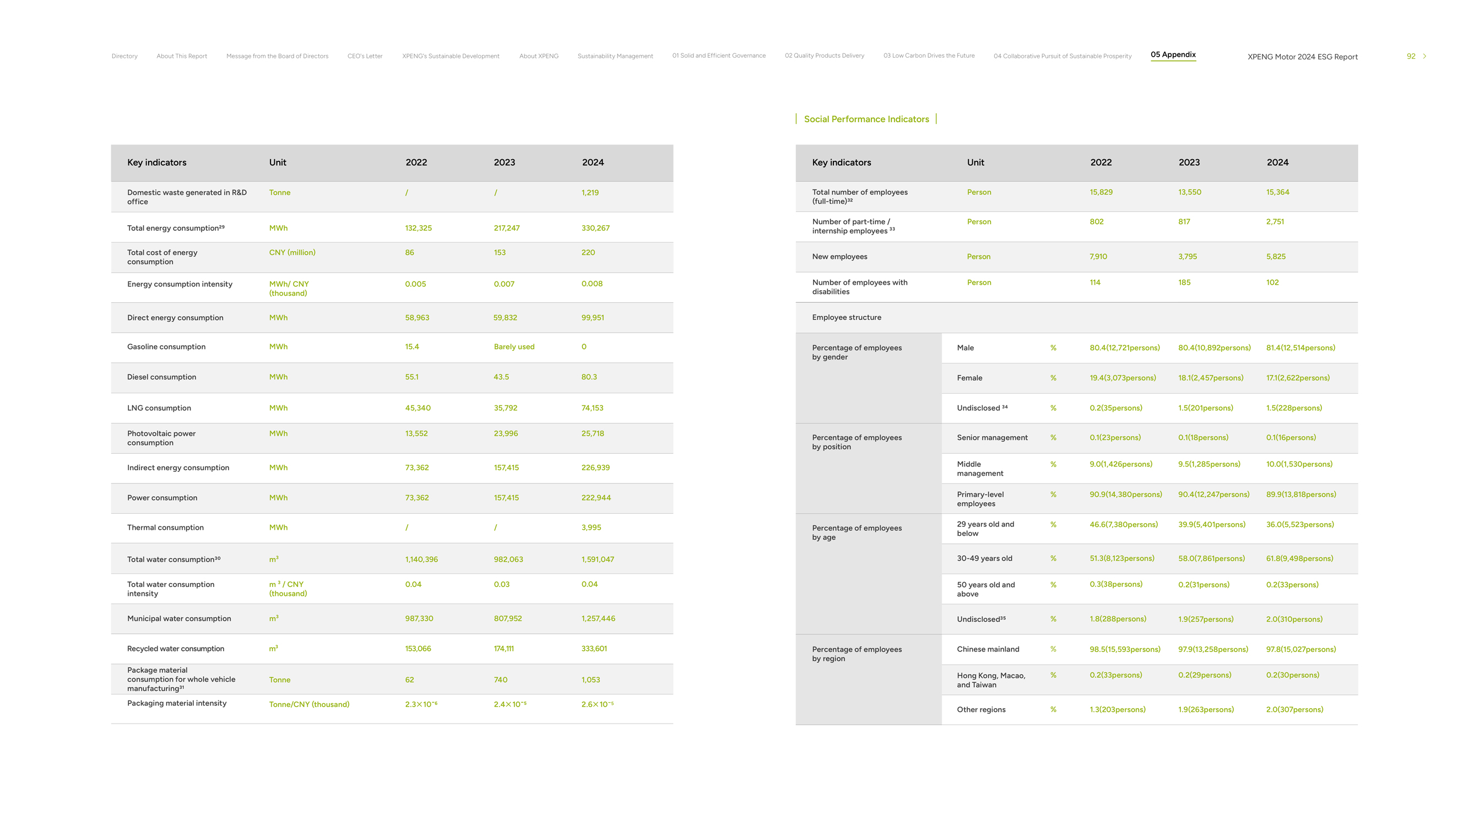Select the 05 Appendix tab
The width and height of the screenshot is (1469, 826).
click(x=1173, y=55)
